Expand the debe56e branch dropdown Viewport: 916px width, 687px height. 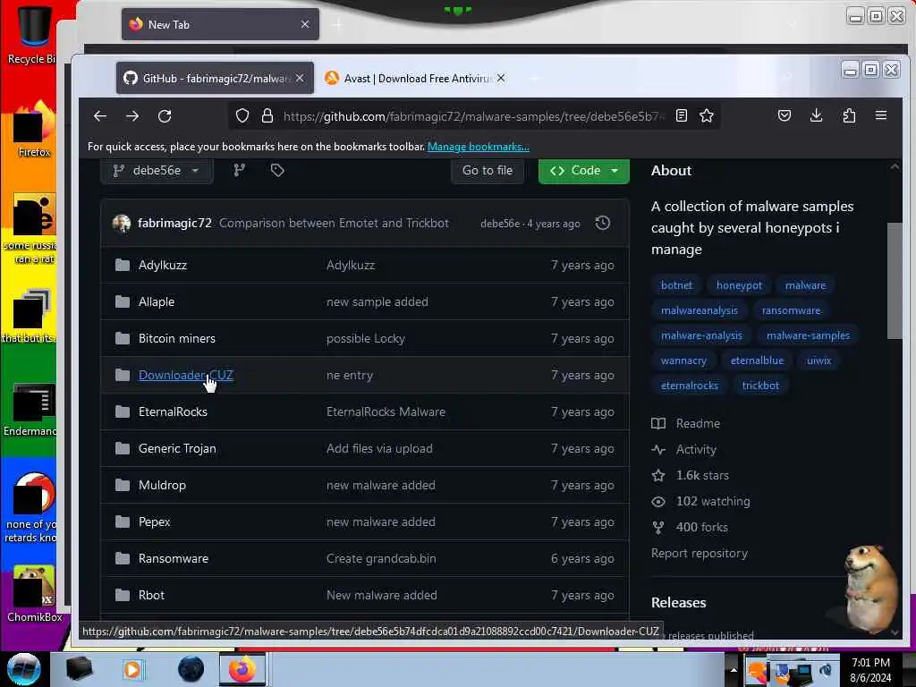click(157, 170)
